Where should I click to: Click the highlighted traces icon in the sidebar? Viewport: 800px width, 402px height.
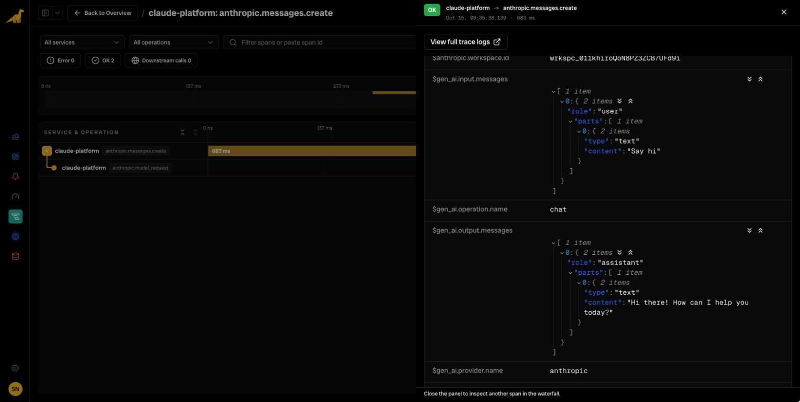[15, 216]
